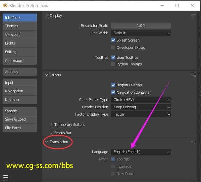Enable the Python Tooltips checkbox
This screenshot has width=201, height=182.
(113, 64)
